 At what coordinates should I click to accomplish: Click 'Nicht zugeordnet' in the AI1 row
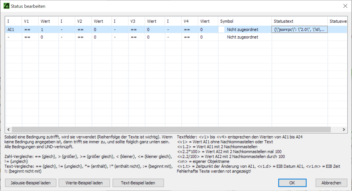(243, 30)
